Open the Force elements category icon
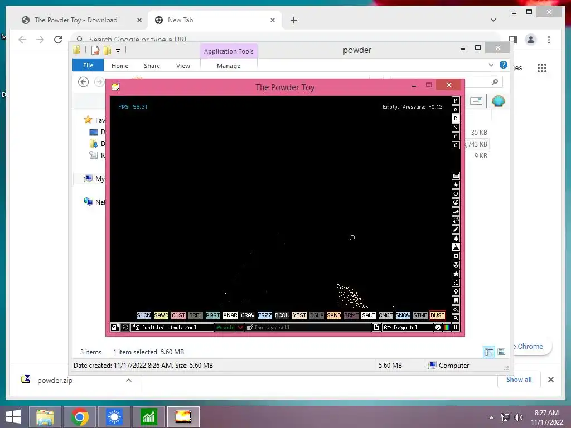This screenshot has width=571, height=428. click(x=456, y=211)
